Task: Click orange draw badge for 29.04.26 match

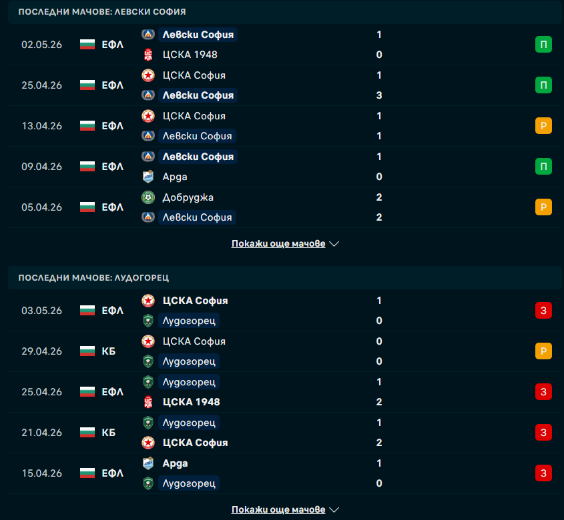Action: tap(543, 351)
